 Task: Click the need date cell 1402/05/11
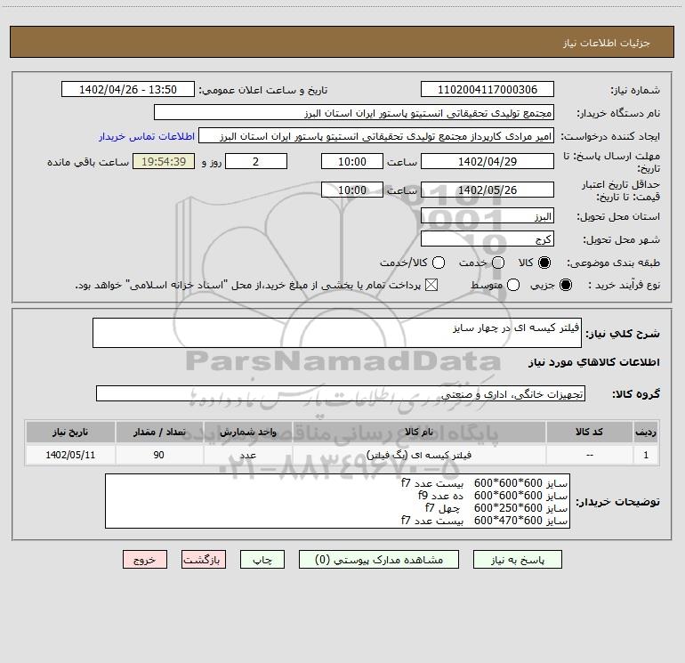pyautogui.click(x=70, y=455)
